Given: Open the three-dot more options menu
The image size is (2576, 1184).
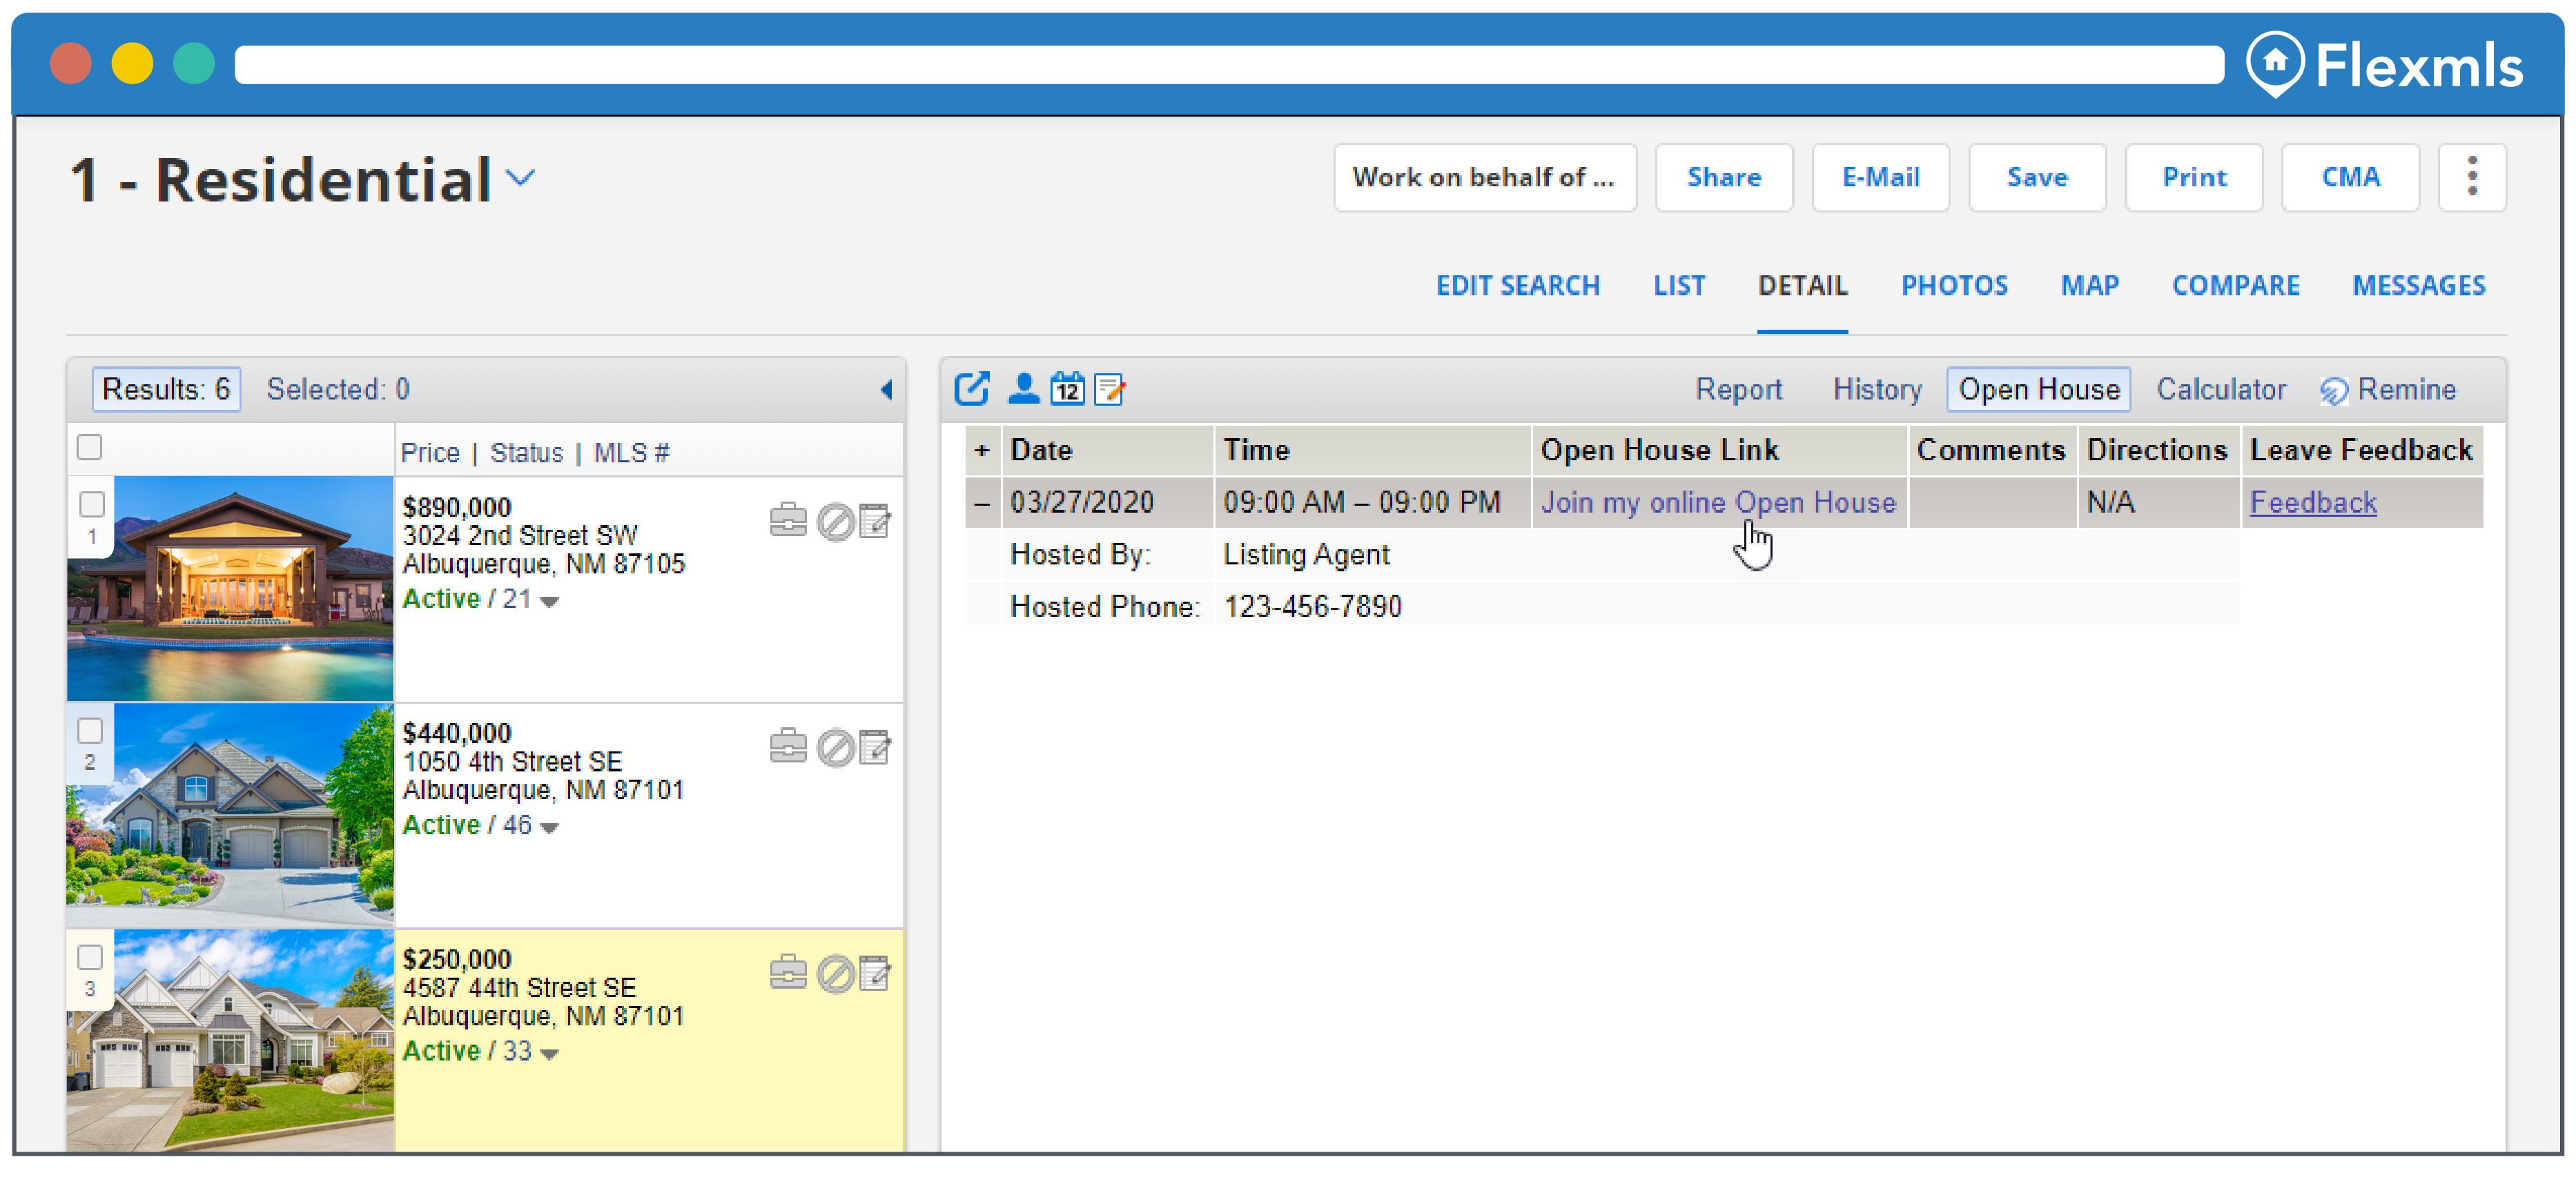Looking at the screenshot, I should 2472,177.
